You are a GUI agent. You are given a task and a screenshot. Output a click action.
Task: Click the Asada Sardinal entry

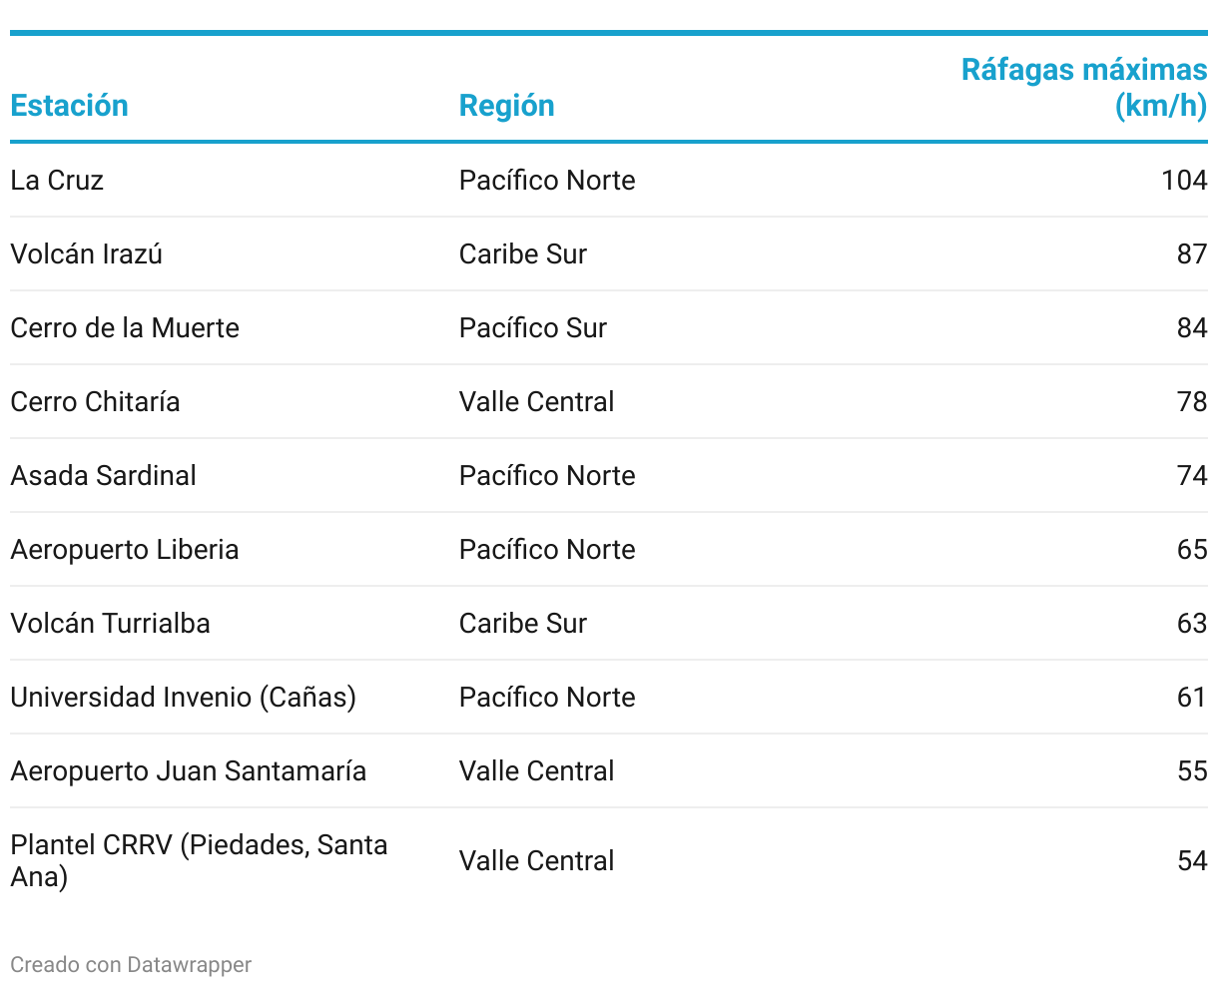pos(104,476)
